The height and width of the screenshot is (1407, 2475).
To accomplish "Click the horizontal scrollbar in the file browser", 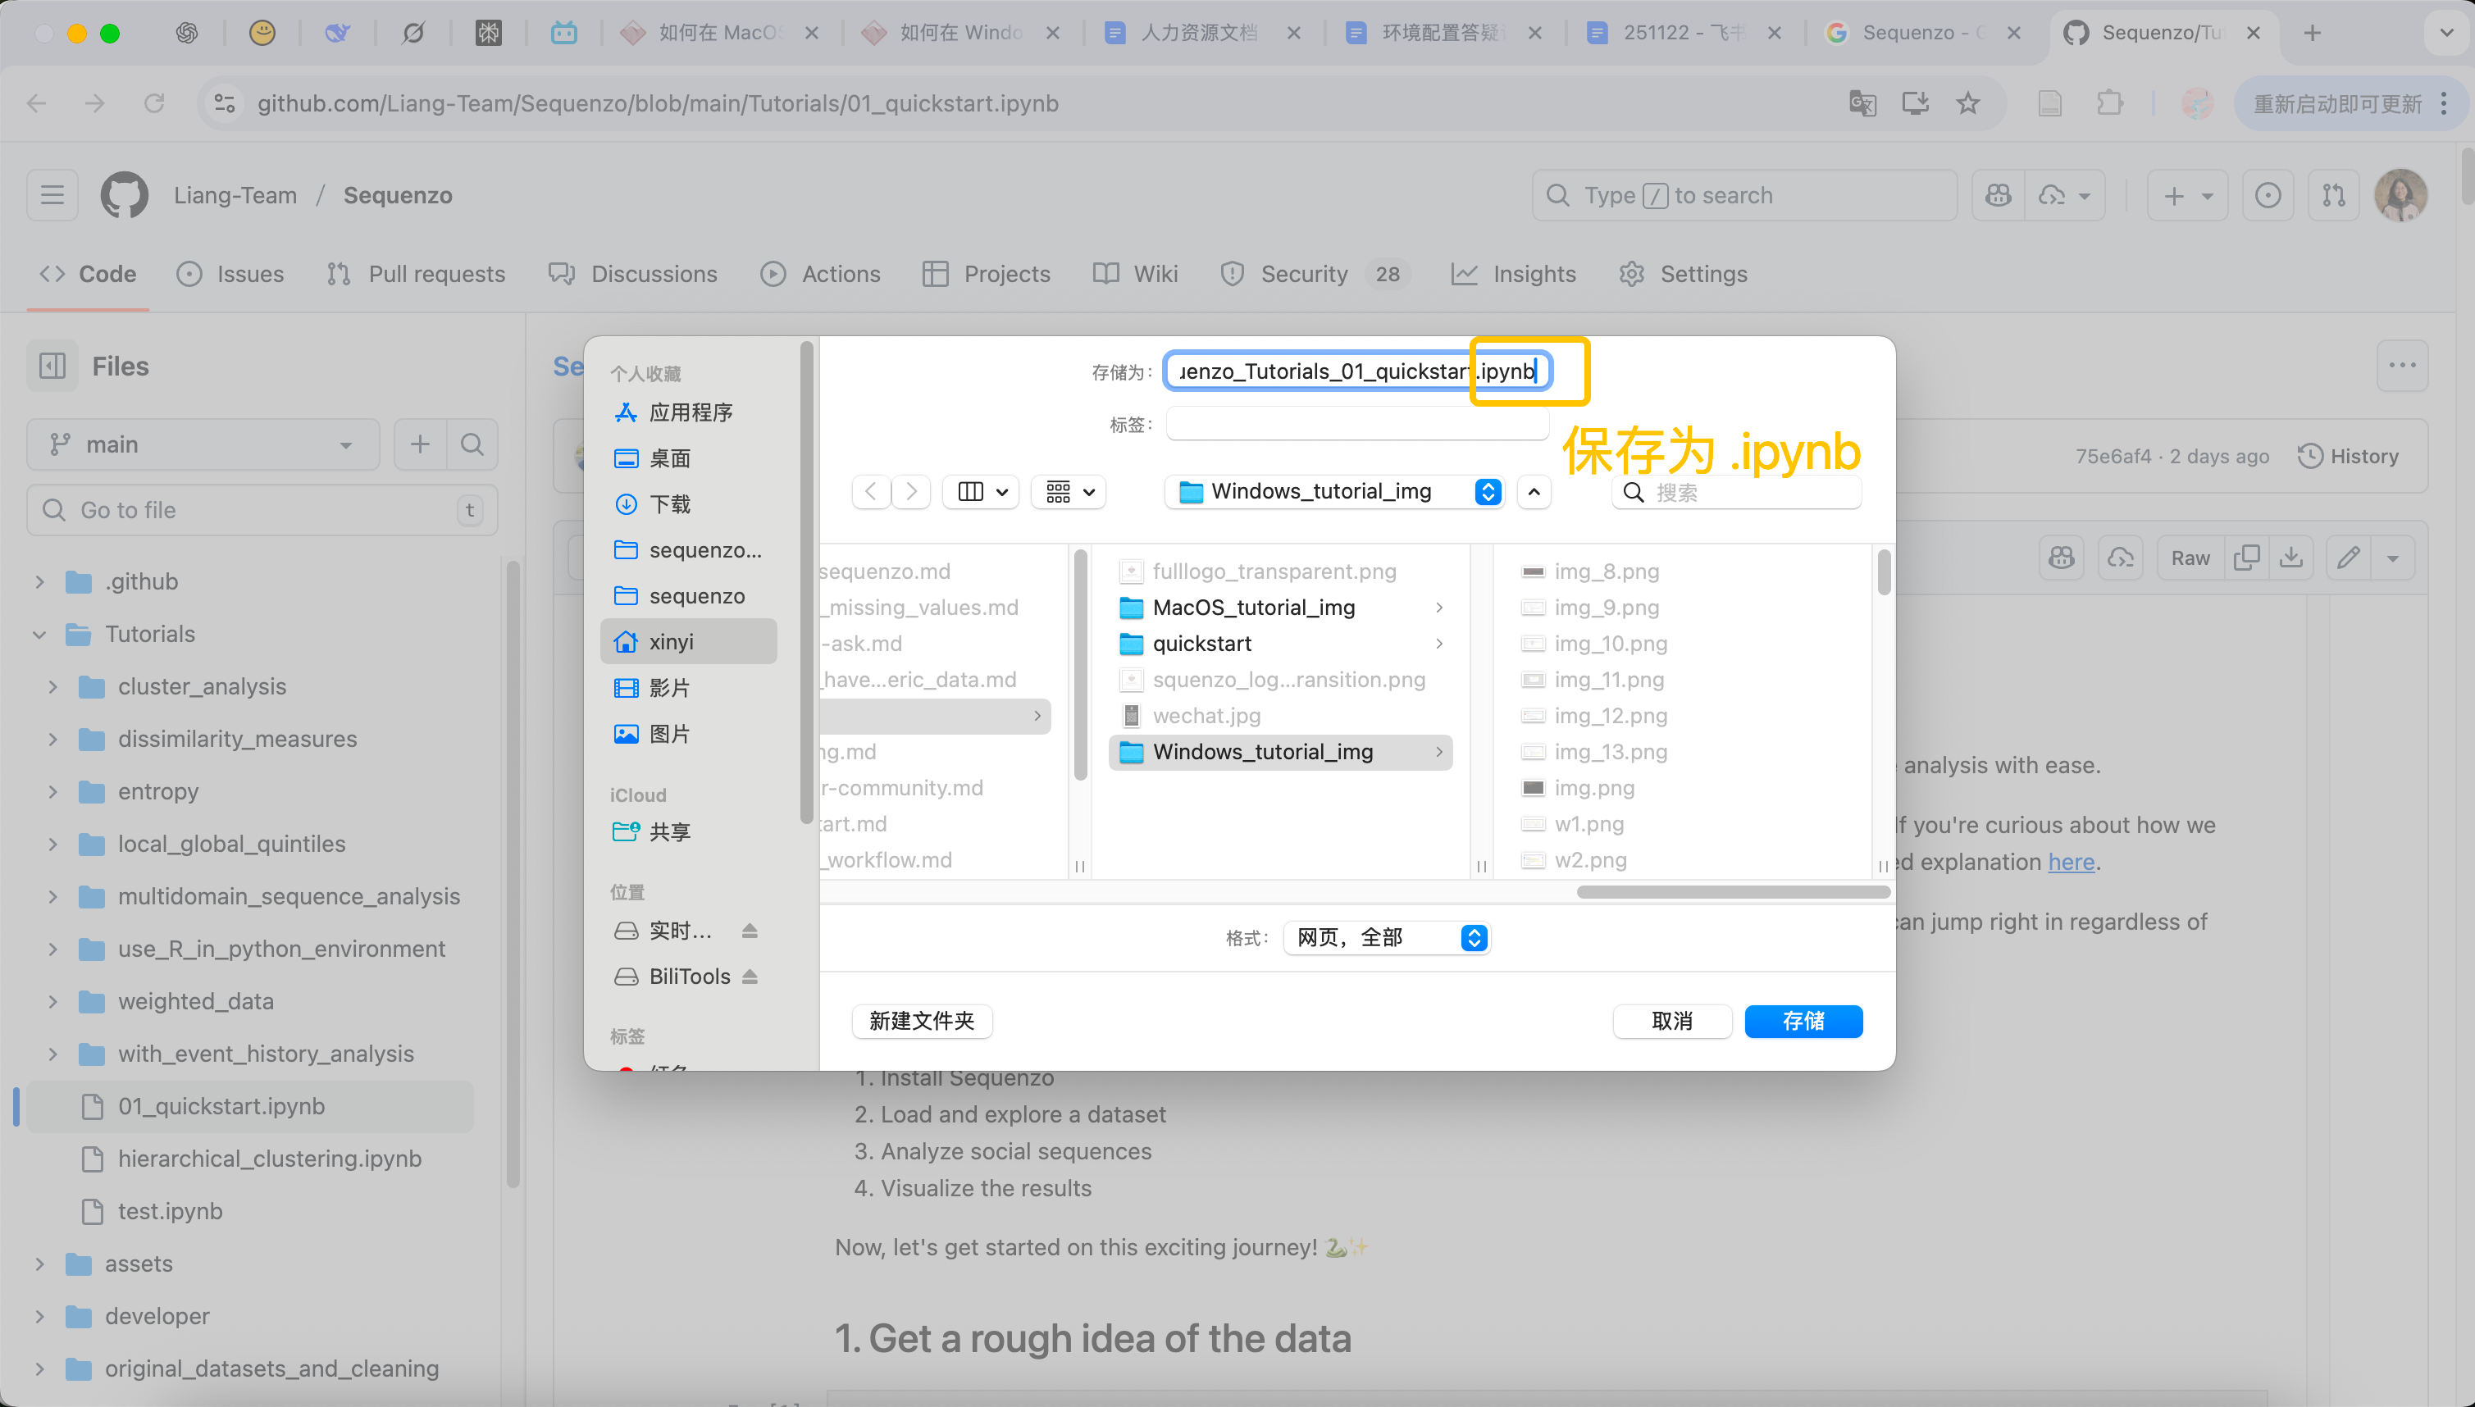I will click(x=1733, y=892).
